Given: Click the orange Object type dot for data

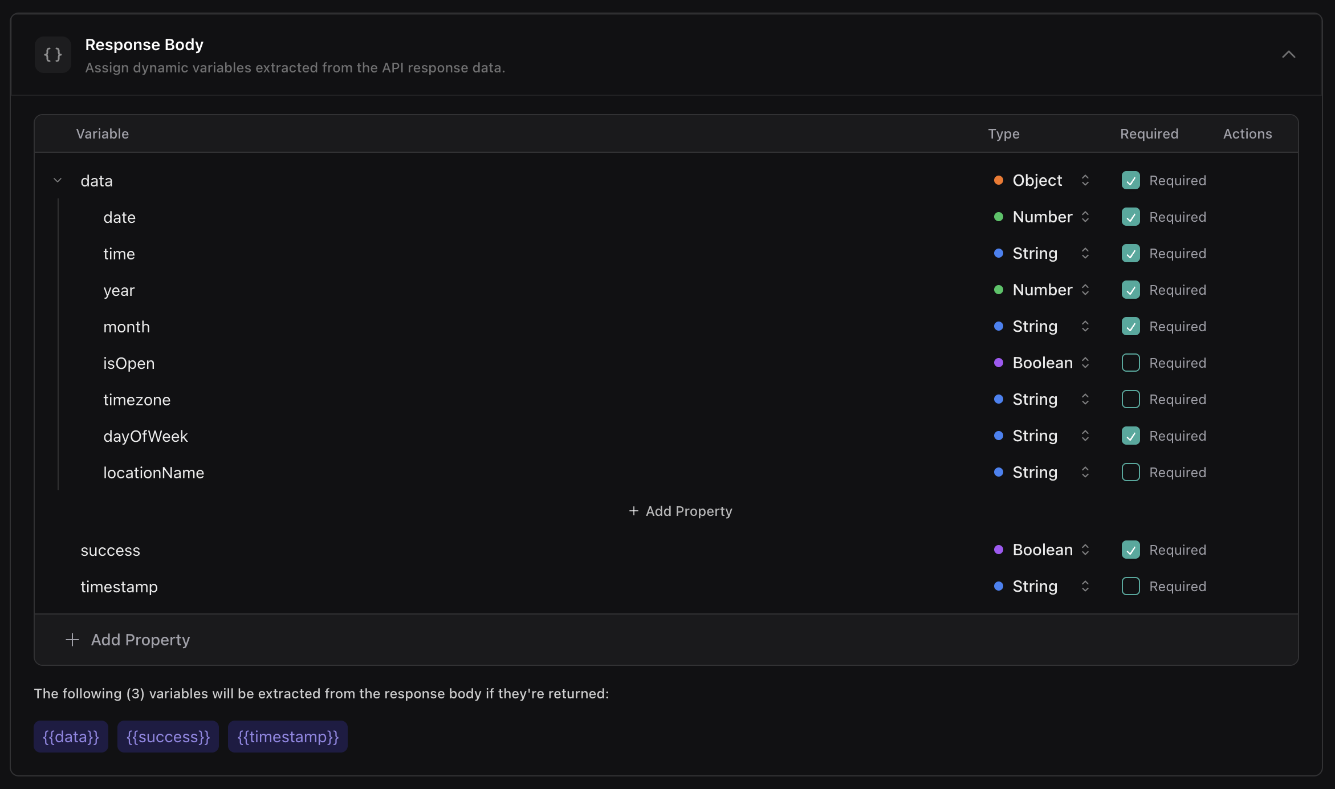Looking at the screenshot, I should (999, 181).
